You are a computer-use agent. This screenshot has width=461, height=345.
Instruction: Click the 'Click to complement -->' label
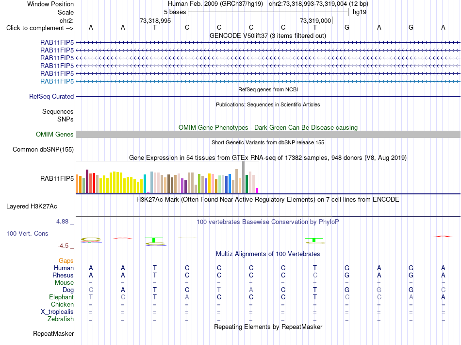(x=40, y=28)
